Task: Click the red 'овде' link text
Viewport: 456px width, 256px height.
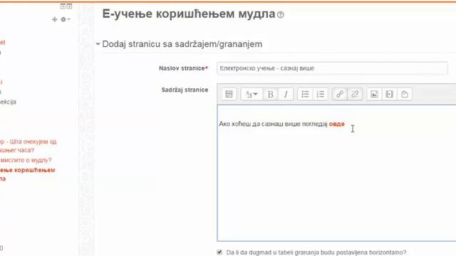Action: pyautogui.click(x=337, y=124)
